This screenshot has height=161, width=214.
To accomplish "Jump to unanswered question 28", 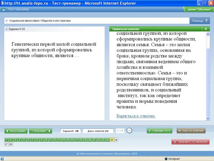I will click(11, 144).
